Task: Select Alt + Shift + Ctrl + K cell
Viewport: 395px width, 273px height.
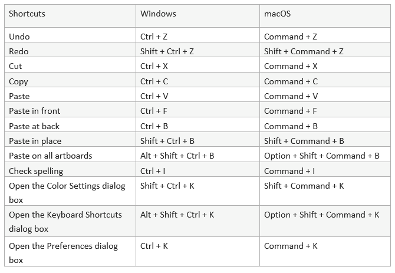Action: pyautogui.click(x=177, y=215)
